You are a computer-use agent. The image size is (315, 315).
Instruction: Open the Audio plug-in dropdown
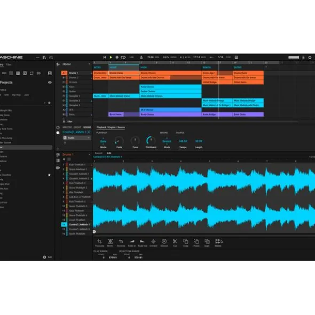[77, 138]
